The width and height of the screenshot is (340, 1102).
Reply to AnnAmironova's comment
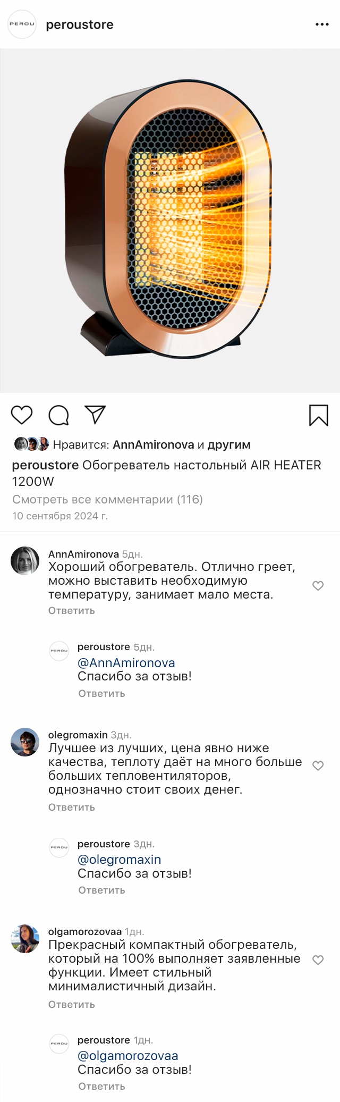click(72, 611)
